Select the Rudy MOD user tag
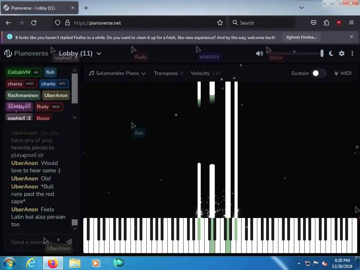 coord(49,107)
